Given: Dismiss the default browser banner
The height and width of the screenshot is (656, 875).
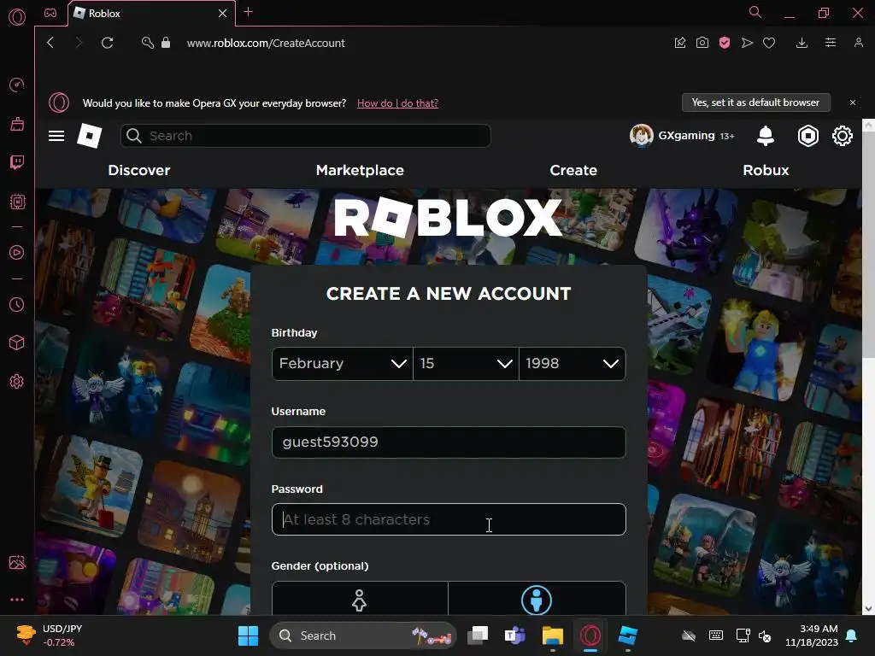Looking at the screenshot, I should (x=852, y=102).
